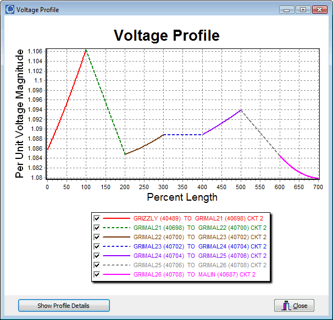Viewport: 333px width, 320px height.
Task: Hide the GRIMAL25 to GRIMAL26 series checkbox
Action: 97,265
